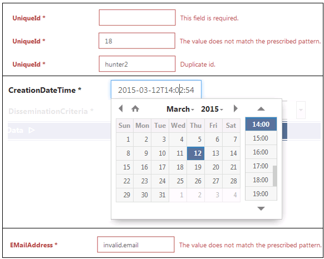This screenshot has height=259, width=324.
Task: Click the UniqueId field containing hunter2
Action: [x=137, y=64]
